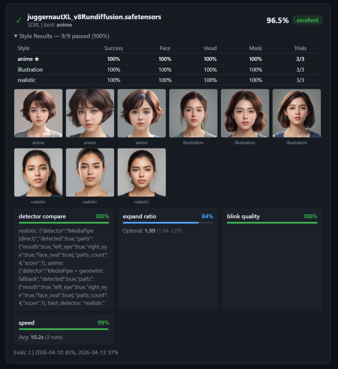Click the Mask column header
Screen dimensions: 338x369
[x=255, y=48]
